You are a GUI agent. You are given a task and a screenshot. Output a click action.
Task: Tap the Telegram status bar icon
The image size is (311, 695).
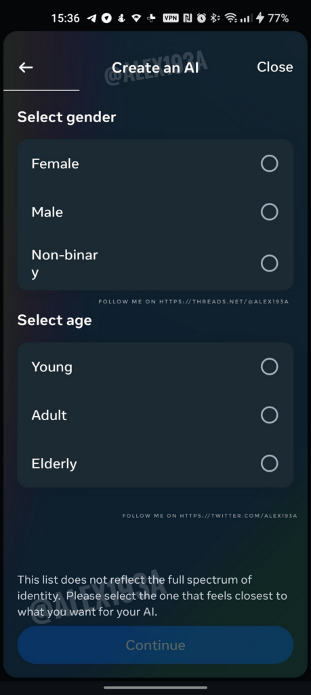point(91,18)
